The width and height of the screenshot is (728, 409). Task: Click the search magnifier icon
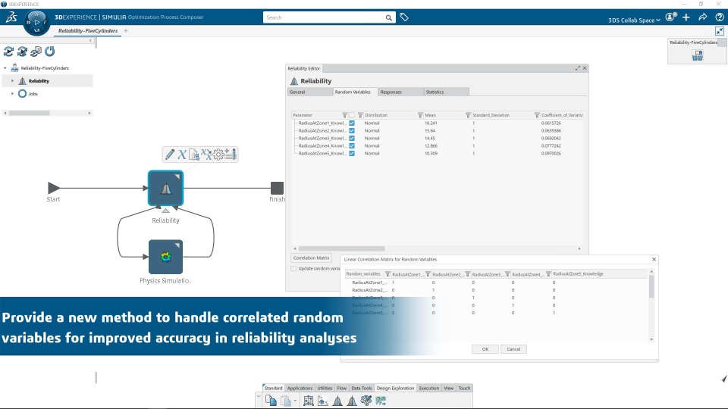pos(388,17)
